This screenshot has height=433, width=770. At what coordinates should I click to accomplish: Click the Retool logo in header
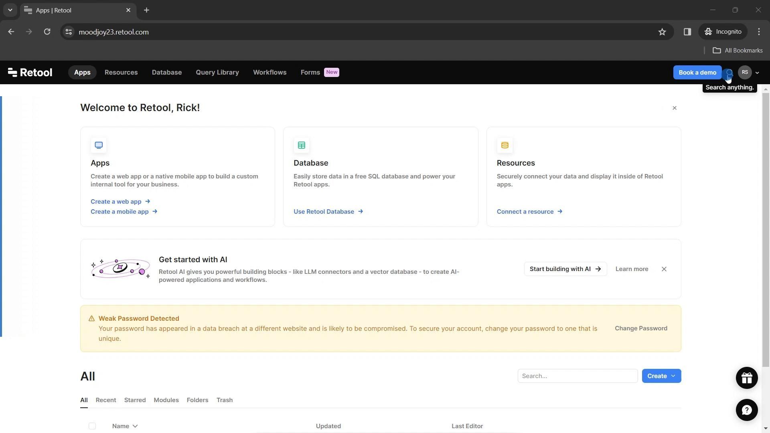click(x=30, y=73)
